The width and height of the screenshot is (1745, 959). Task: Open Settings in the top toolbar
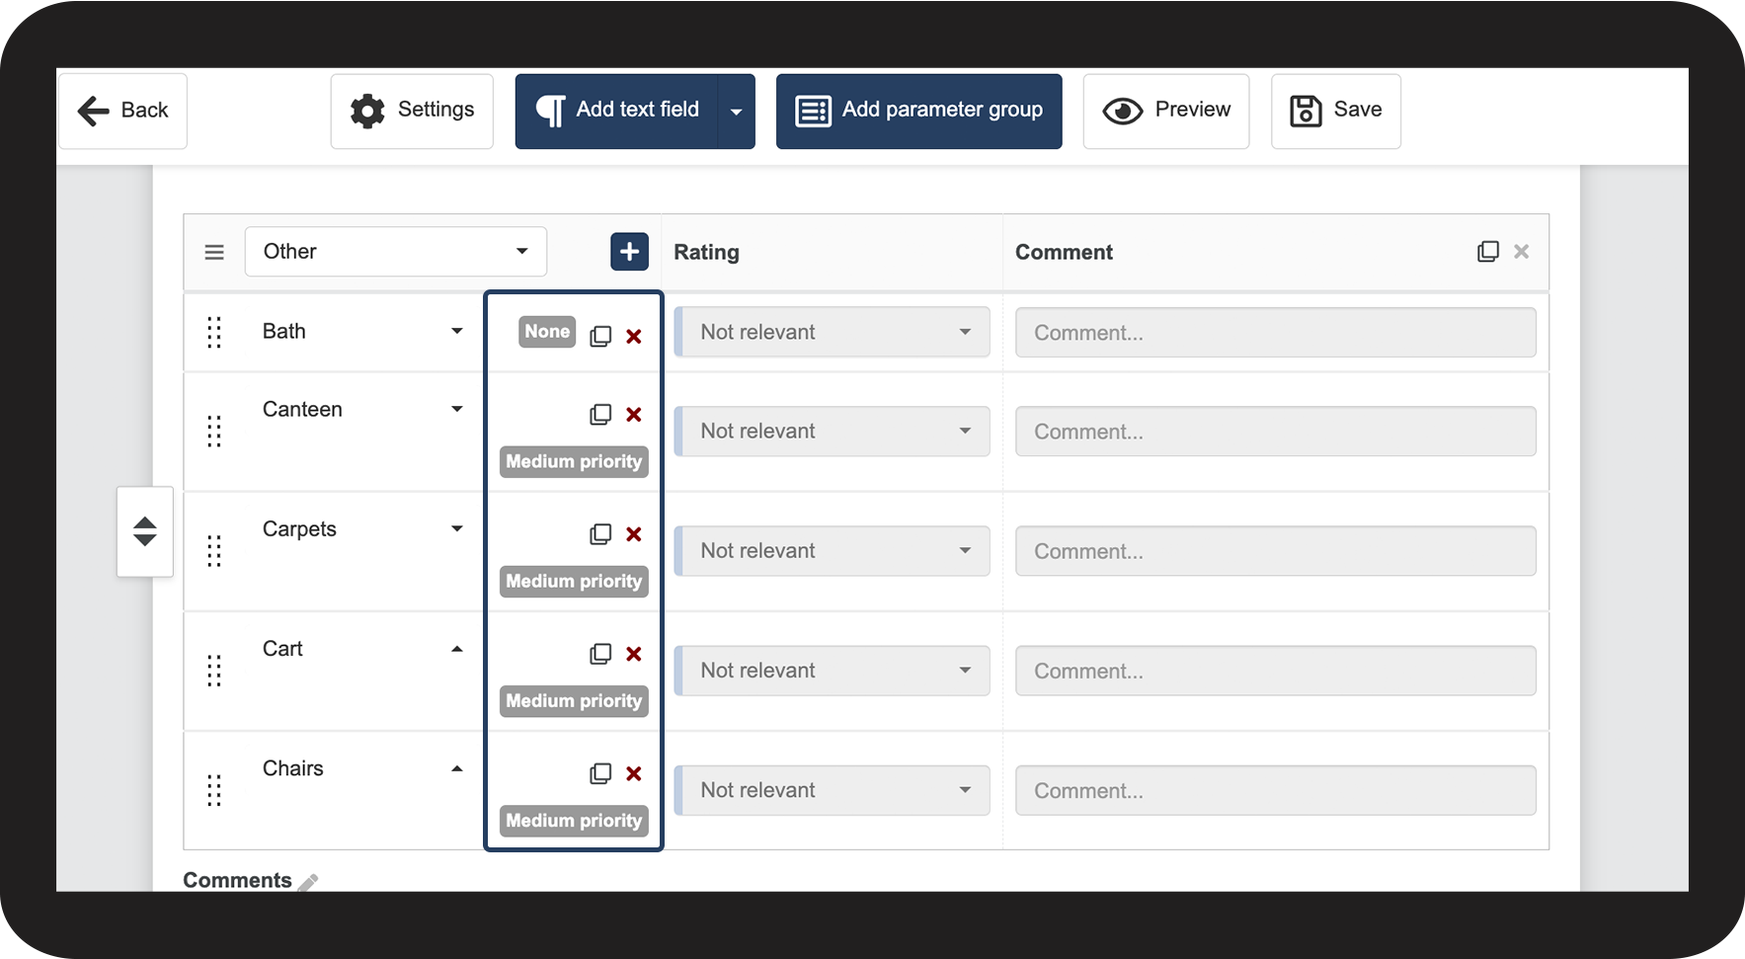coord(412,111)
